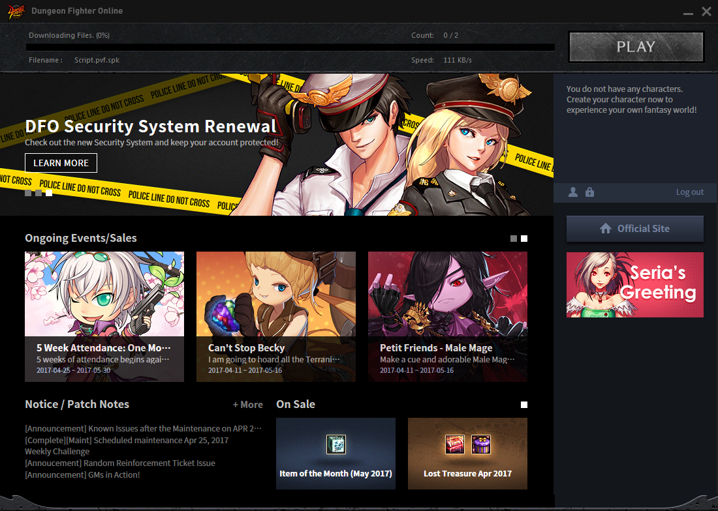Click the red treasure chest icon
718x511 pixels.
click(455, 445)
